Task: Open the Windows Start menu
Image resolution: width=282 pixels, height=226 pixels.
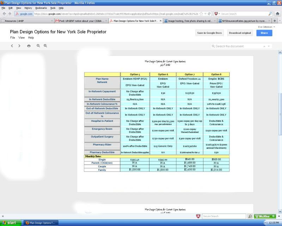Action: tap(11, 223)
